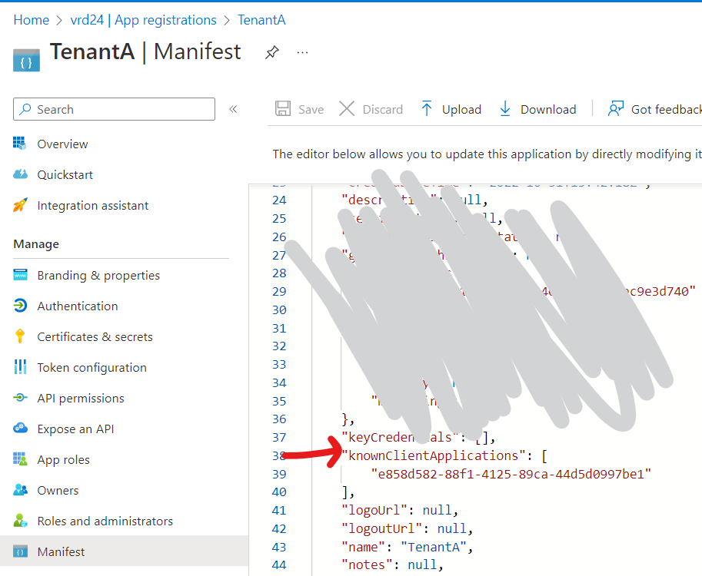
Task: Click the TenantA breadcrumb link
Action: pos(261,20)
